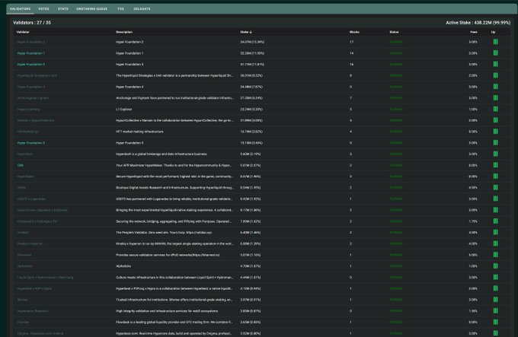Click uptime icon in Securing the network row
Screen dimensions: 518x337
[496, 221]
